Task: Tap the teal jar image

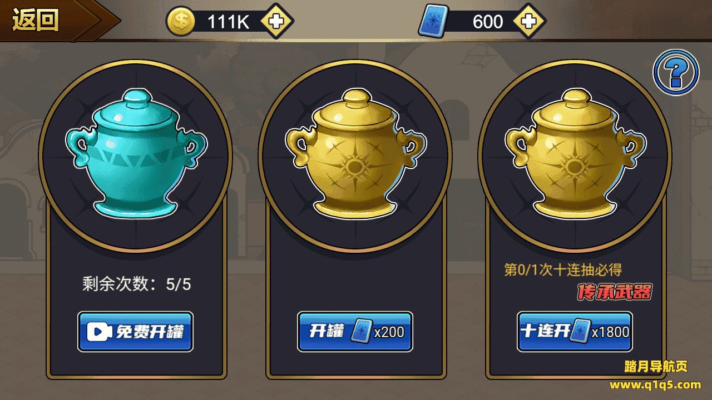Action: (136, 153)
